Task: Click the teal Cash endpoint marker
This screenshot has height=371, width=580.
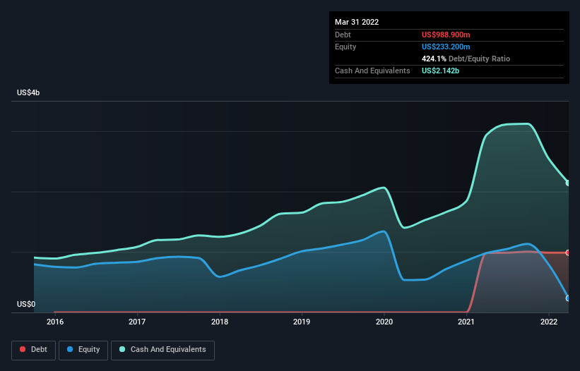Action: point(568,183)
